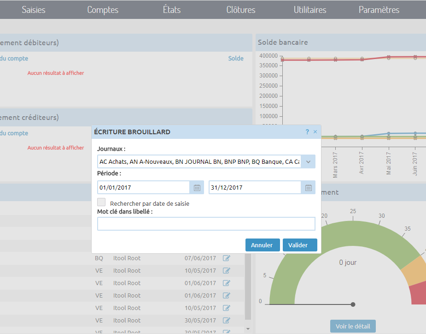426x334 pixels.
Task: Click the start date field 01/01/2017
Action: [143, 188]
